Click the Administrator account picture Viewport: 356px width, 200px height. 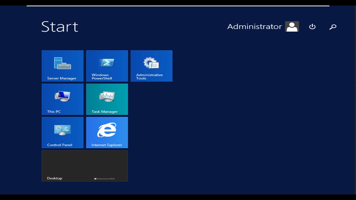(292, 26)
